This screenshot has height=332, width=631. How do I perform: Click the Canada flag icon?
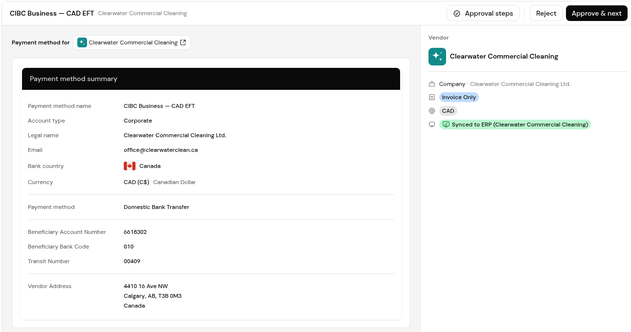(130, 166)
